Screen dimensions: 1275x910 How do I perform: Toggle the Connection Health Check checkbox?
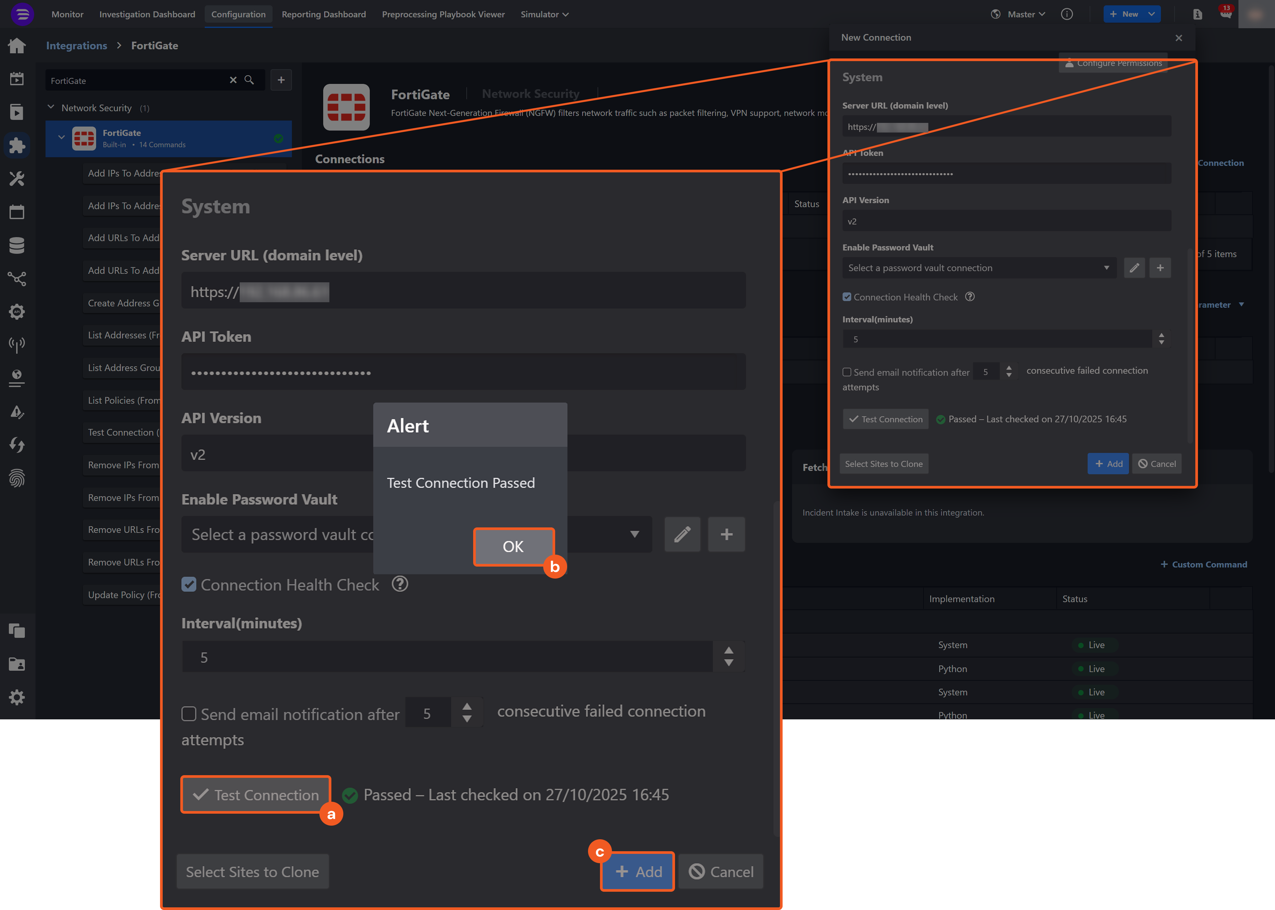click(189, 585)
